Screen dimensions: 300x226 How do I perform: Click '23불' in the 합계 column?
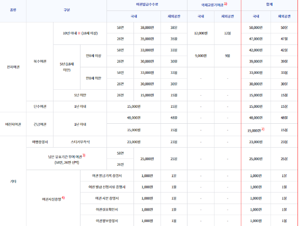click(x=284, y=142)
